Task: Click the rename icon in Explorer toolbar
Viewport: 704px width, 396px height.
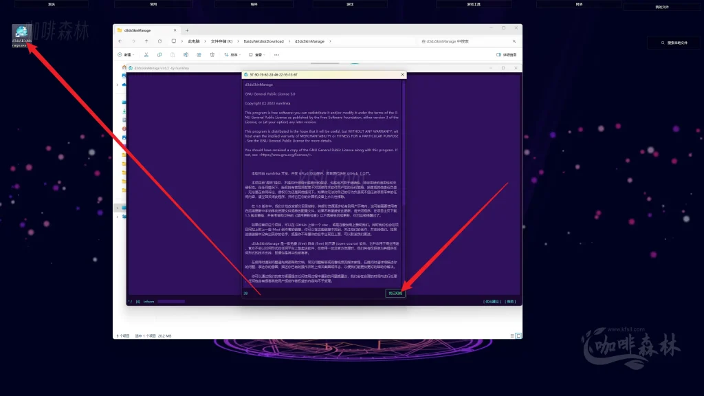Action: 186,55
